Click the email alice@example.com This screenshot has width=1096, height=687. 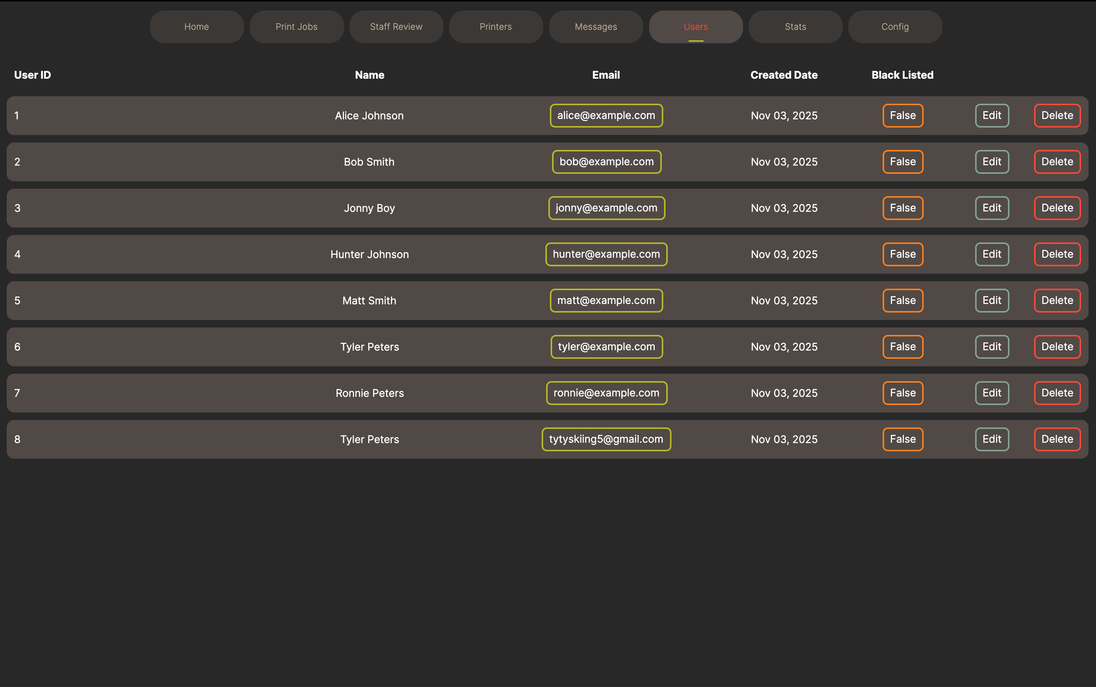[606, 115]
